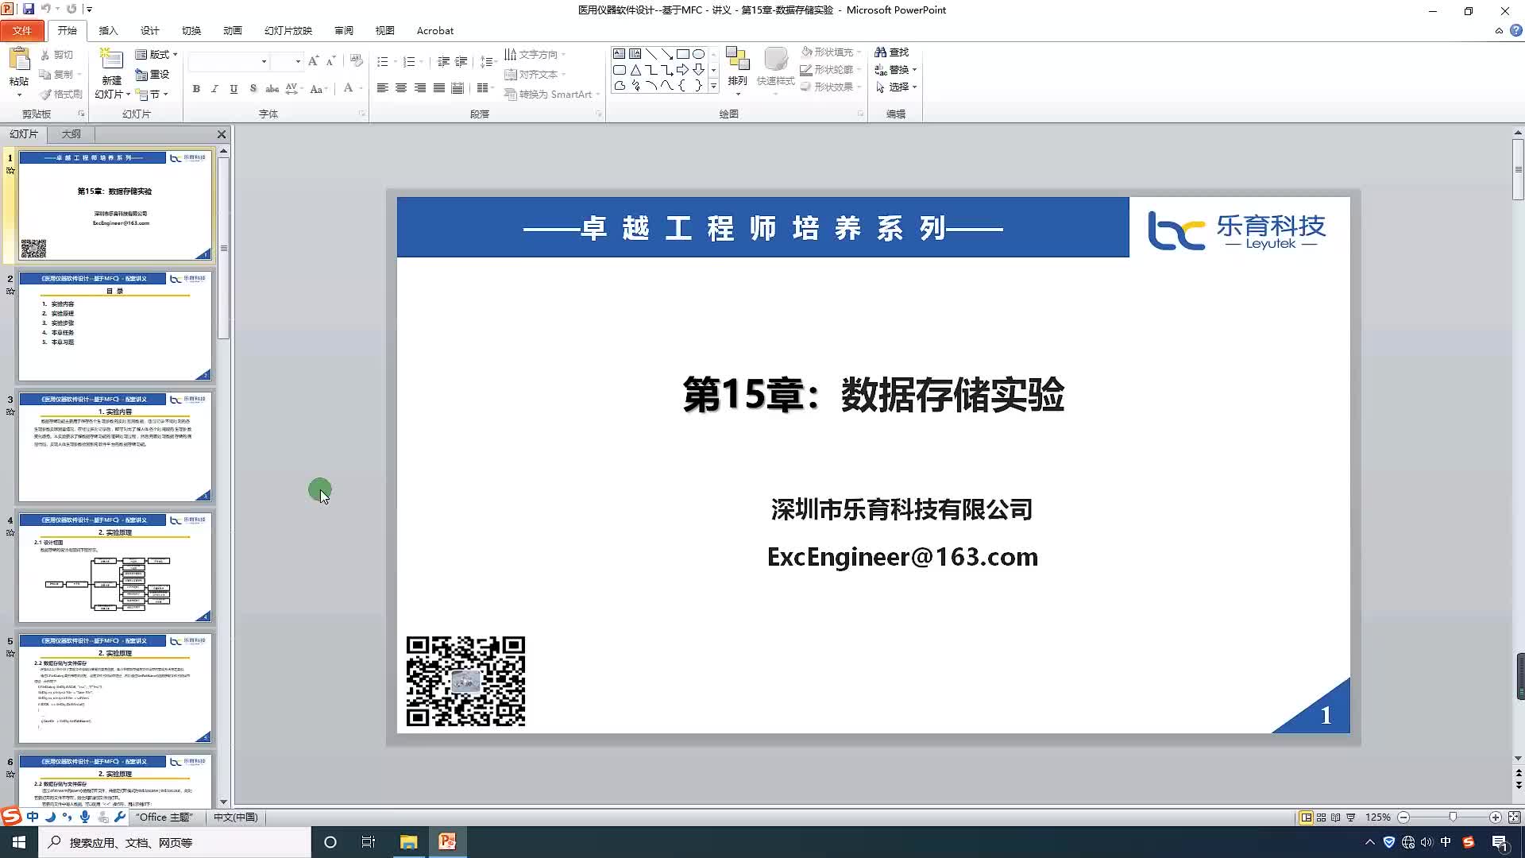The image size is (1525, 858).
Task: Open the Windows Start menu
Action: coord(19,842)
